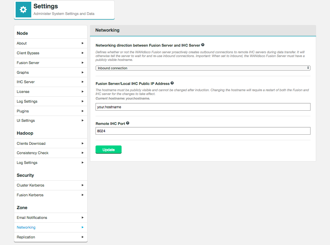Click the Fusion Server hostname input field
The height and width of the screenshot is (245, 330).
[x=203, y=107]
